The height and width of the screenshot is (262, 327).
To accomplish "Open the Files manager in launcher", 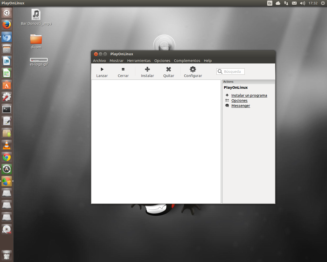I will pyautogui.click(x=7, y=49).
